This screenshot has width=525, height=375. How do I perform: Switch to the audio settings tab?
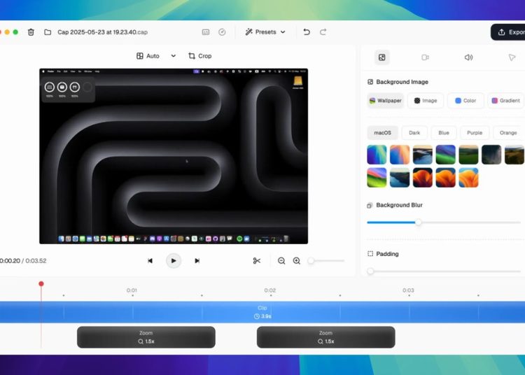pyautogui.click(x=468, y=57)
